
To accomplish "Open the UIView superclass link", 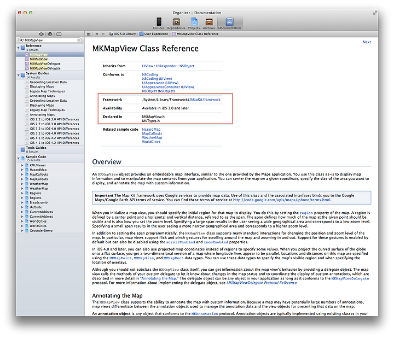I will pyautogui.click(x=147, y=66).
